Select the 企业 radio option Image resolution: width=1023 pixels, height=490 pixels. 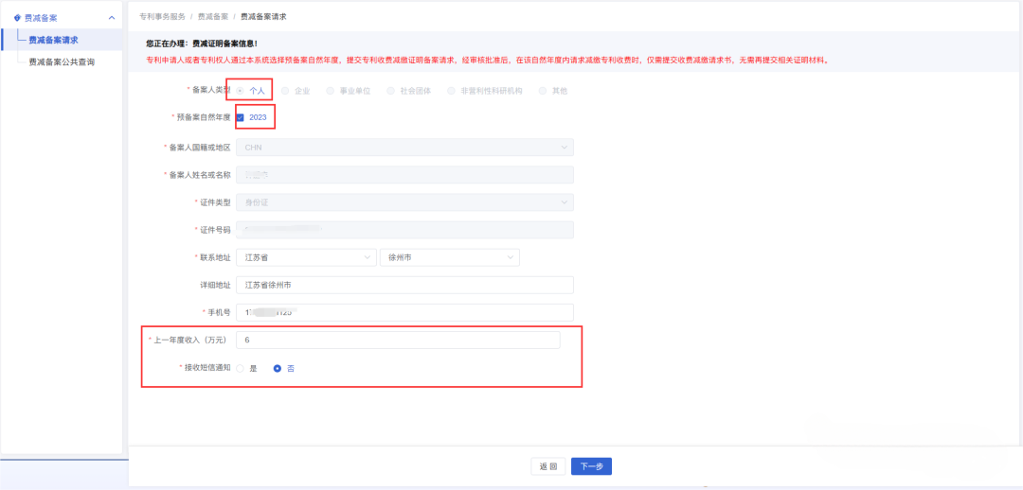click(x=285, y=91)
